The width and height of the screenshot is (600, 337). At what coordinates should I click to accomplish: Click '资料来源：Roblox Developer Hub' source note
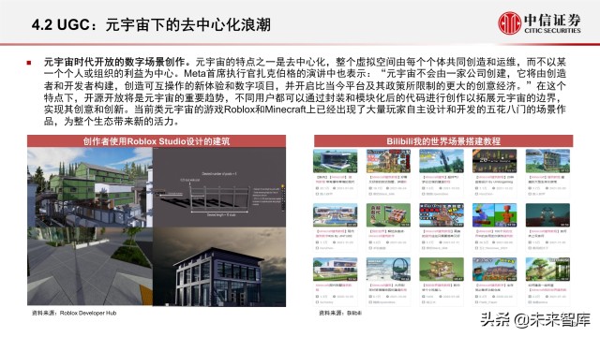pyautogui.click(x=74, y=313)
